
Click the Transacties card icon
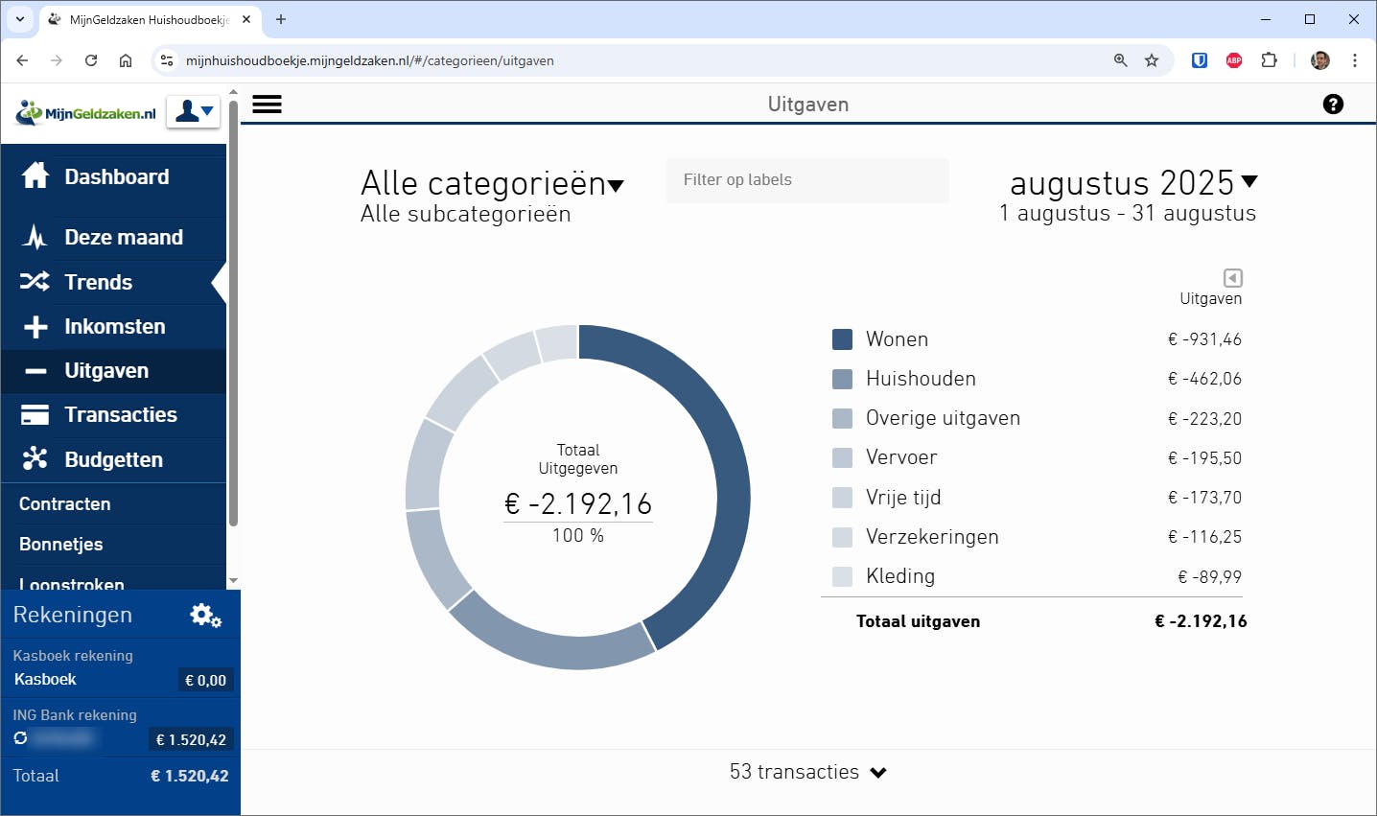(35, 415)
